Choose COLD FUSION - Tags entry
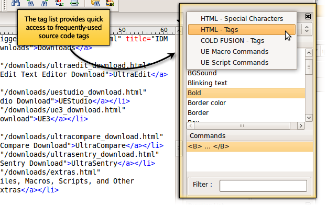 coord(242,41)
